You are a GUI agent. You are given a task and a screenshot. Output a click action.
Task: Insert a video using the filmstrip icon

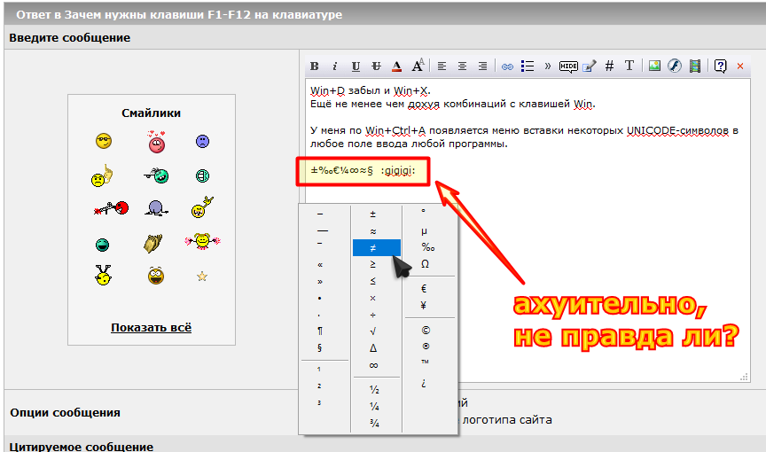click(x=695, y=66)
